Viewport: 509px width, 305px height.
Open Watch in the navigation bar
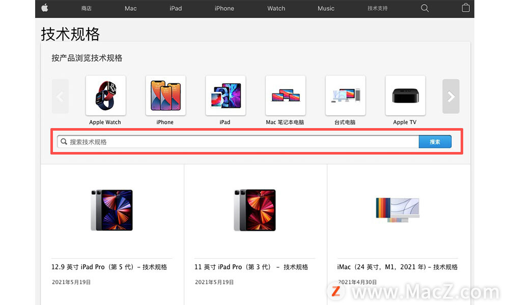point(276,9)
